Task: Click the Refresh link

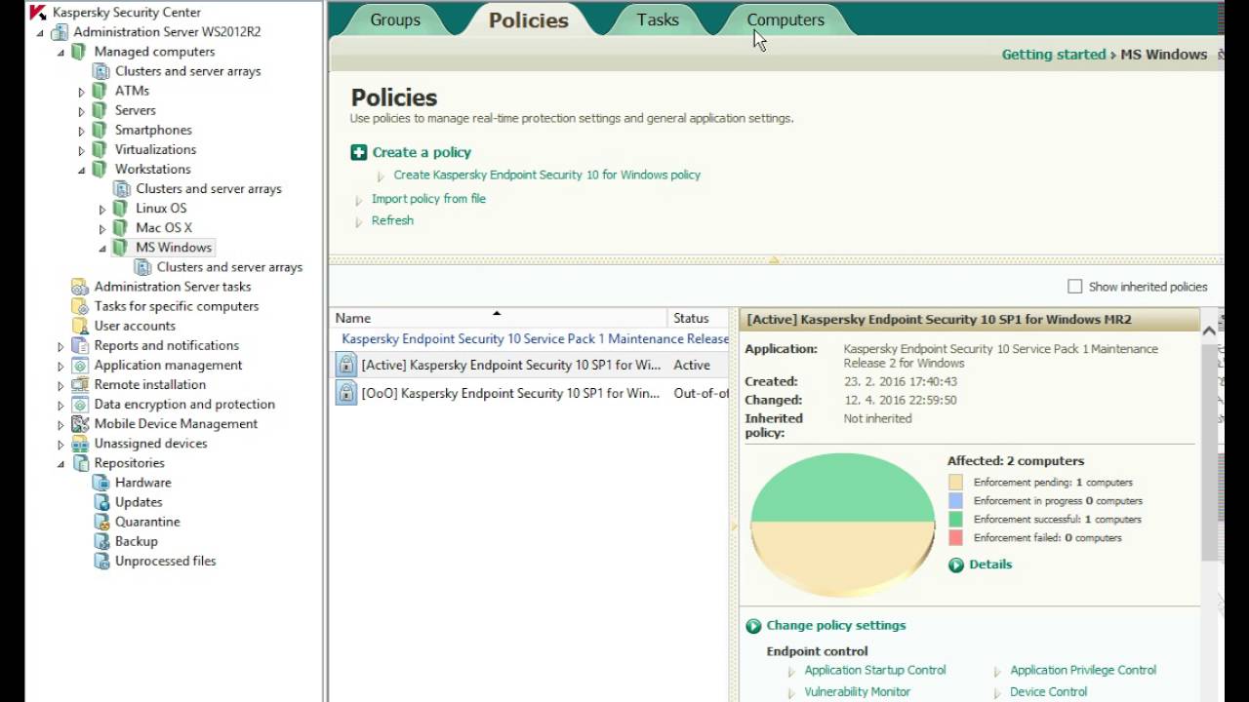Action: [392, 220]
